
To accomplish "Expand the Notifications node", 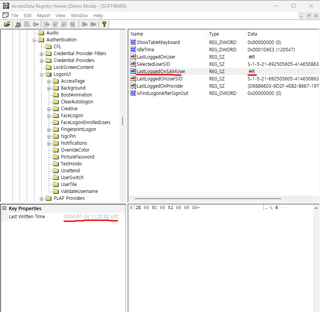I will click(49, 144).
